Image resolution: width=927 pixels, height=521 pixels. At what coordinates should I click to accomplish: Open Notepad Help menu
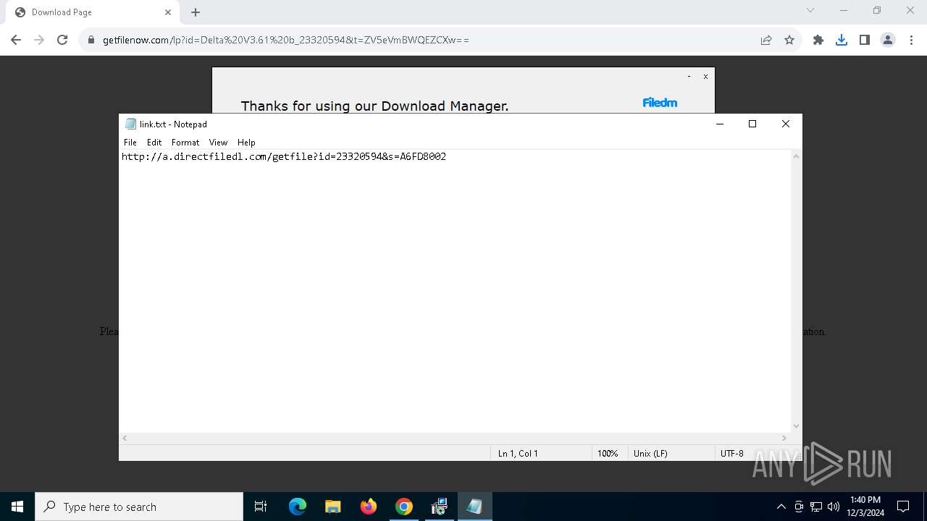(x=246, y=143)
